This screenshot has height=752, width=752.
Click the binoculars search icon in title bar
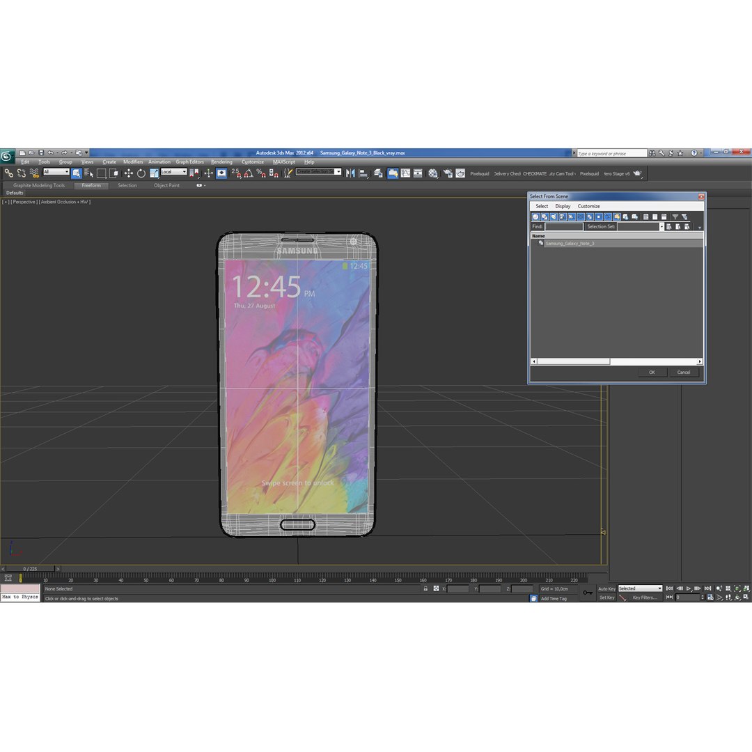click(x=652, y=153)
